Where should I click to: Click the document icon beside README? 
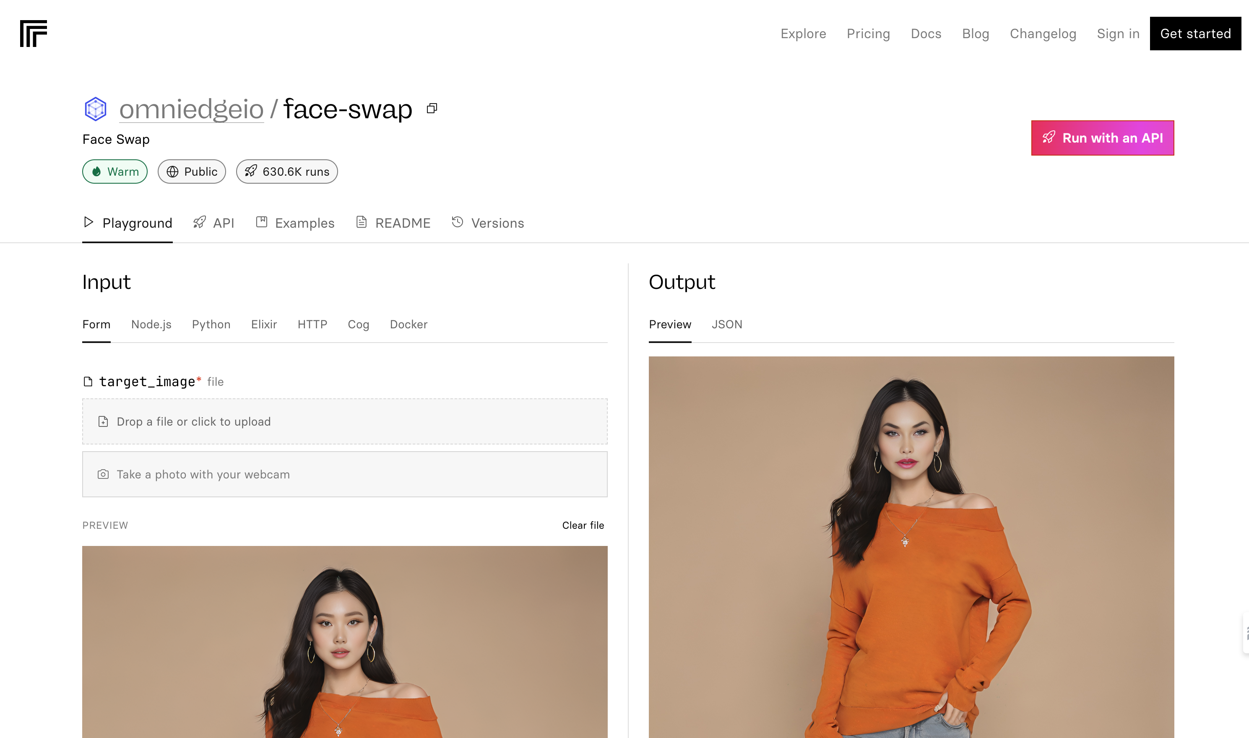pyautogui.click(x=362, y=222)
